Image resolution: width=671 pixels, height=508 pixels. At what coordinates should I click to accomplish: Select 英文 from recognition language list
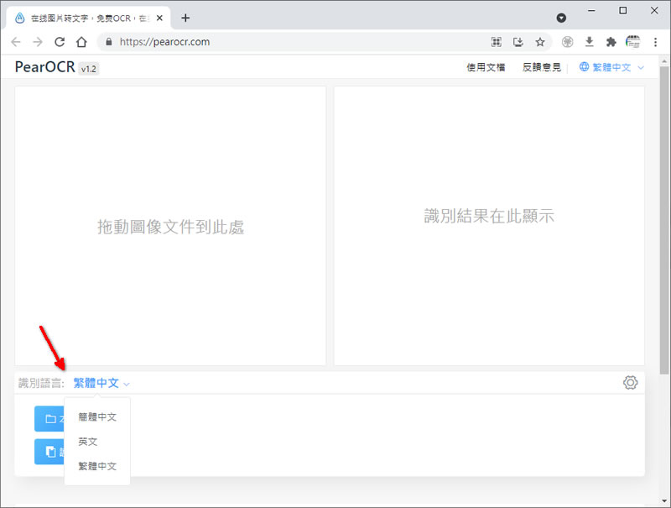97,442
